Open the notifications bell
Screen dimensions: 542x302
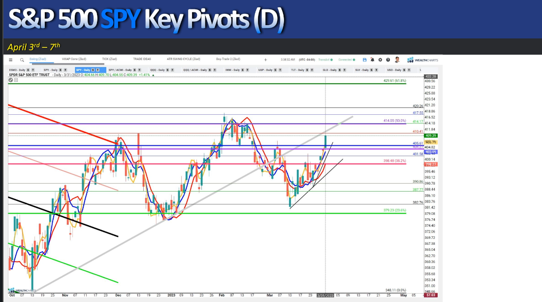(x=372, y=60)
